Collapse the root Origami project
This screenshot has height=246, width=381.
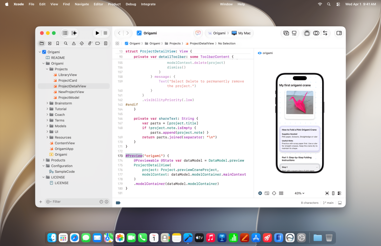point(40,52)
